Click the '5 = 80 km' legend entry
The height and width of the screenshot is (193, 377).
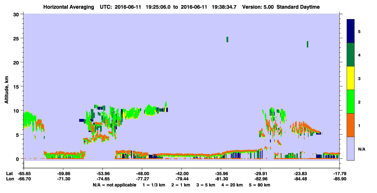pyautogui.click(x=260, y=185)
